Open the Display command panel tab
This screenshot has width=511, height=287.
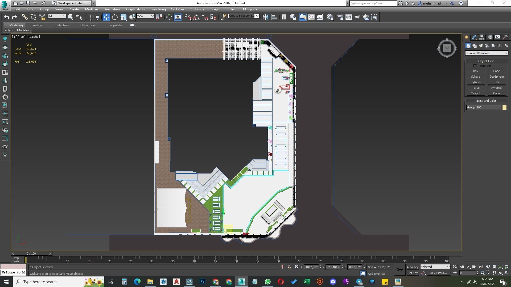pyautogui.click(x=497, y=37)
